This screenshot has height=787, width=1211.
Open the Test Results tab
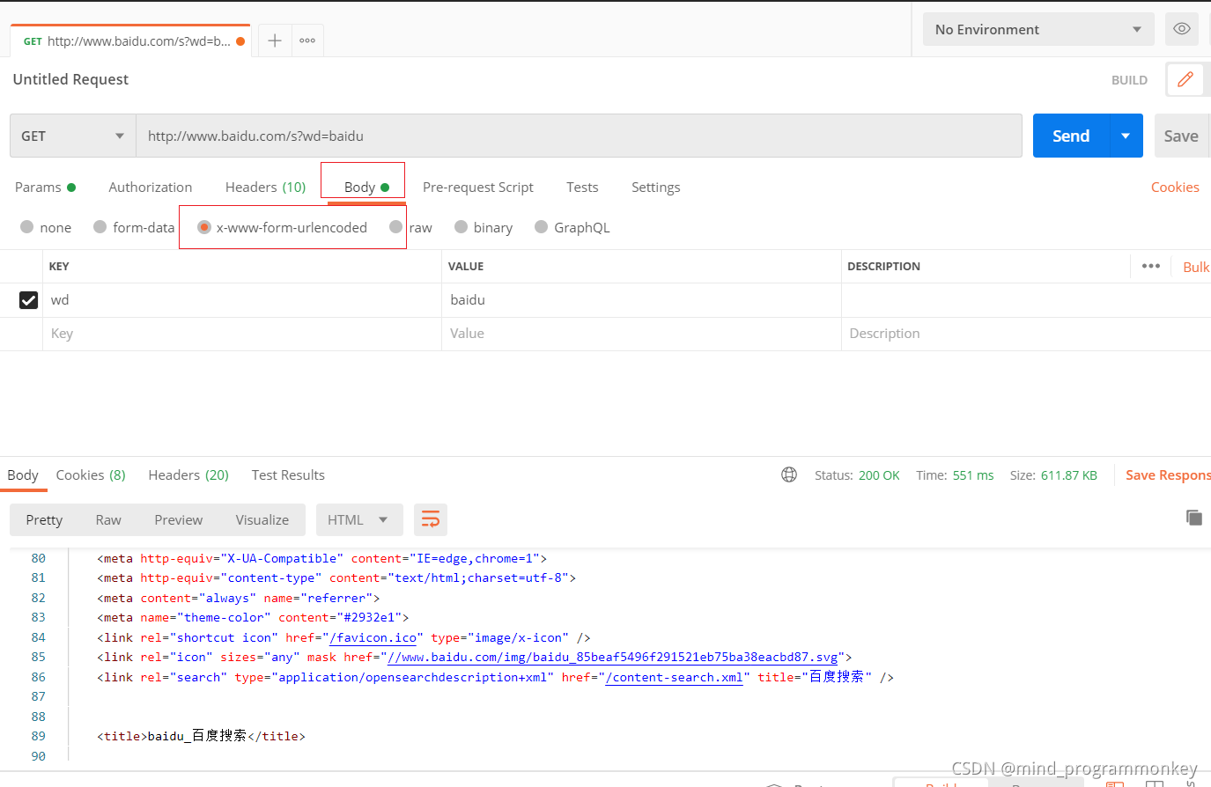click(288, 474)
